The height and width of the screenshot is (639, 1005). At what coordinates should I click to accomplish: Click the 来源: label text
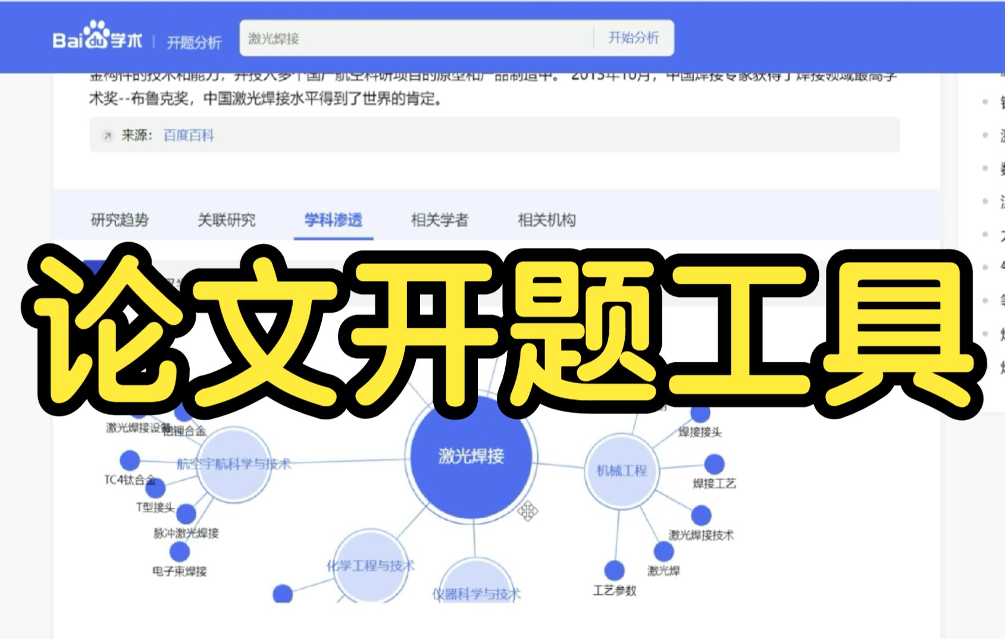tap(137, 136)
